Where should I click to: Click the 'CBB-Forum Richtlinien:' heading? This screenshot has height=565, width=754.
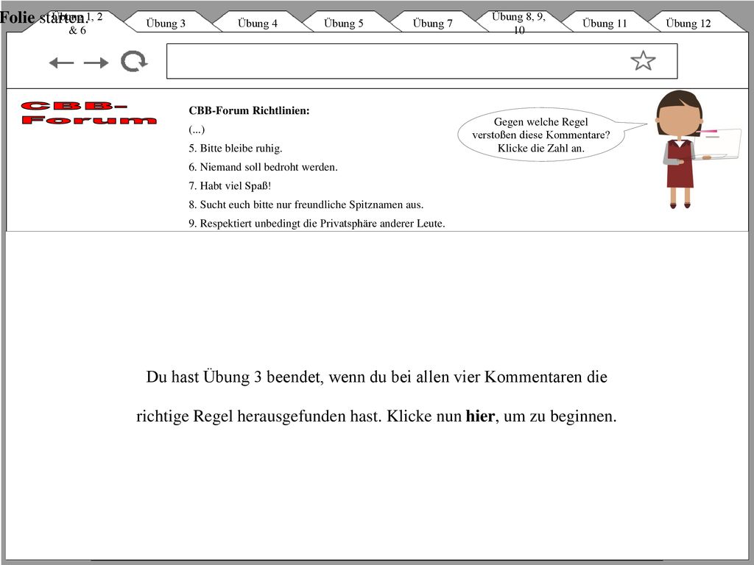click(x=249, y=110)
